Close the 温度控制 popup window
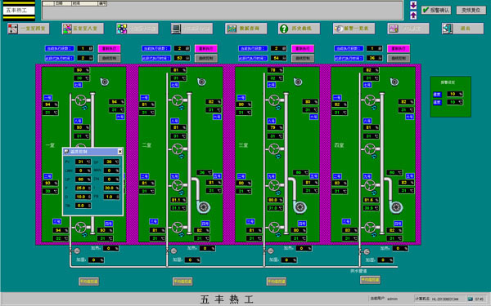Screen dimensions: 491x306 point(119,152)
